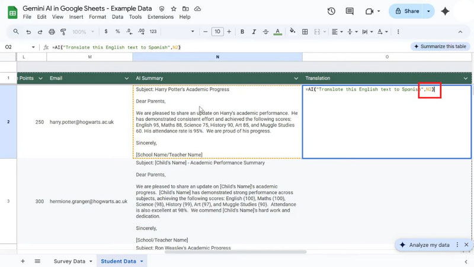Open version history clock icon
The image size is (474, 267).
(331, 11)
